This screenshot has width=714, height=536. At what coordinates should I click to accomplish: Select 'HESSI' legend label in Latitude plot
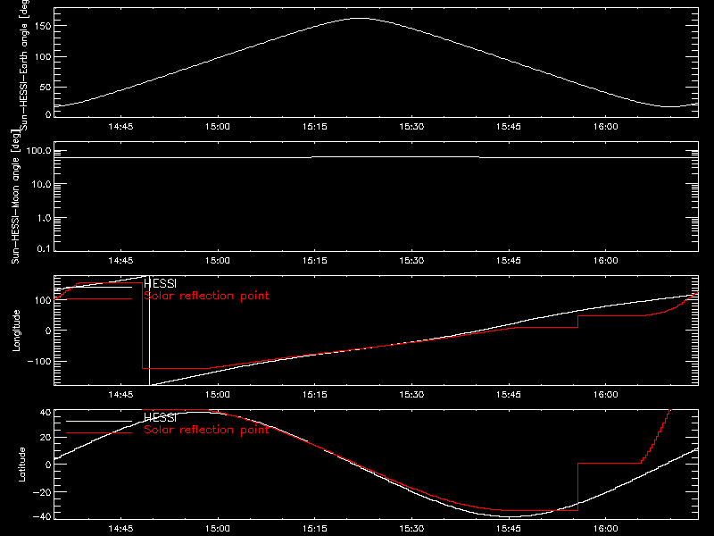tap(160, 417)
